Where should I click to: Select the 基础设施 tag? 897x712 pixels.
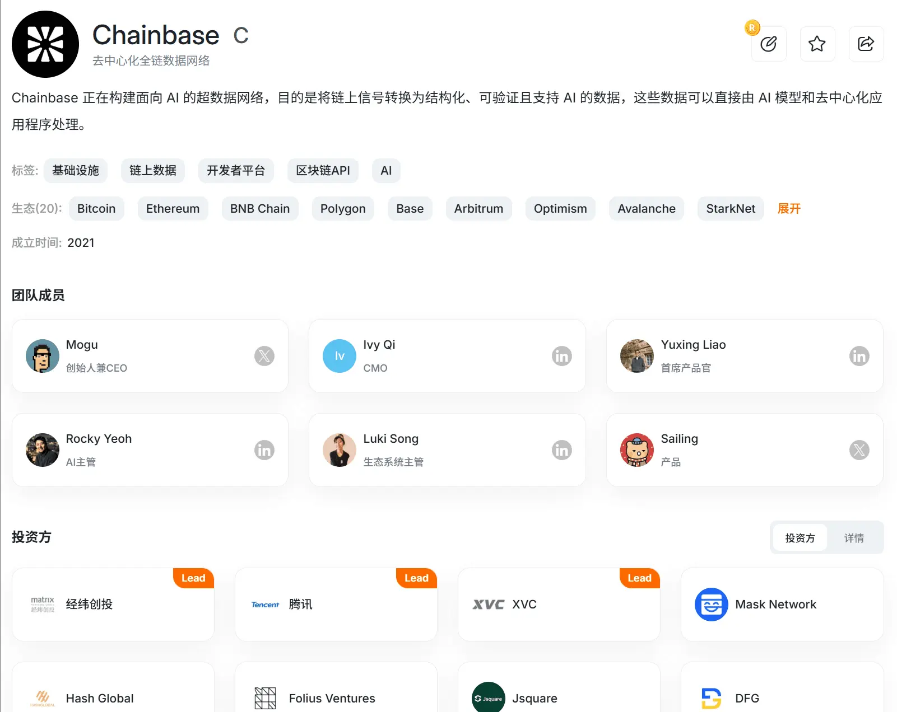[76, 171]
